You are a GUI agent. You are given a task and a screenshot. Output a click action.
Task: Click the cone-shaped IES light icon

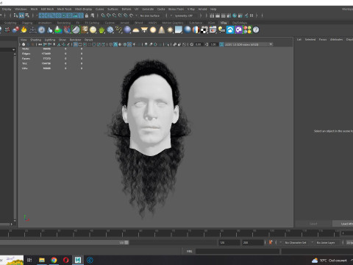click(162, 30)
